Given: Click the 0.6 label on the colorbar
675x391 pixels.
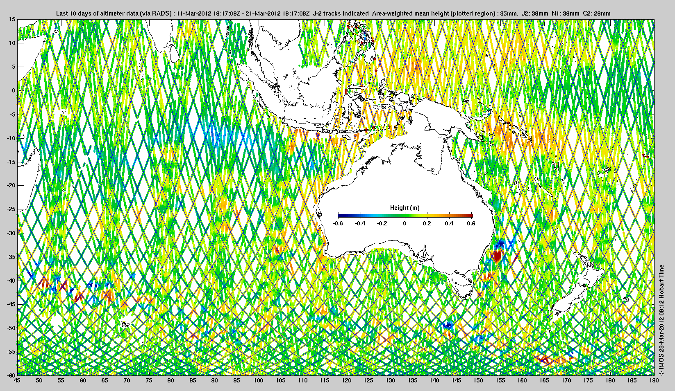Looking at the screenshot, I should [x=471, y=223].
